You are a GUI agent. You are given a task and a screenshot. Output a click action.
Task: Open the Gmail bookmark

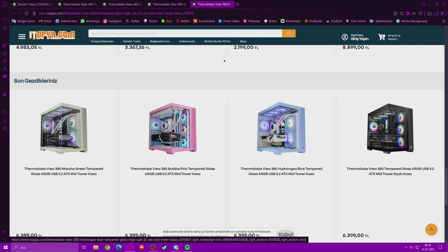(45, 21)
